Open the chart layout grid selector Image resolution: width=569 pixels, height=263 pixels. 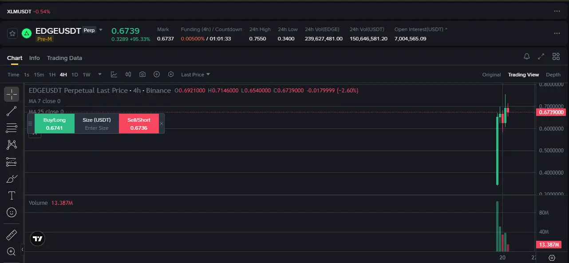556,56
